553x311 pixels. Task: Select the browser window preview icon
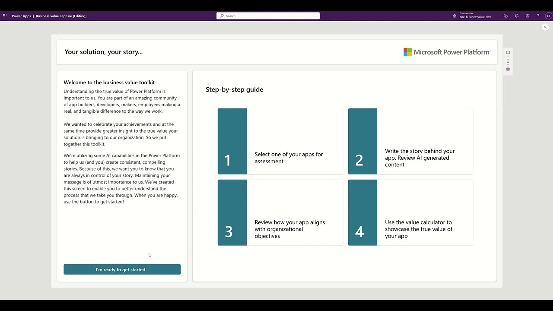coord(508,69)
